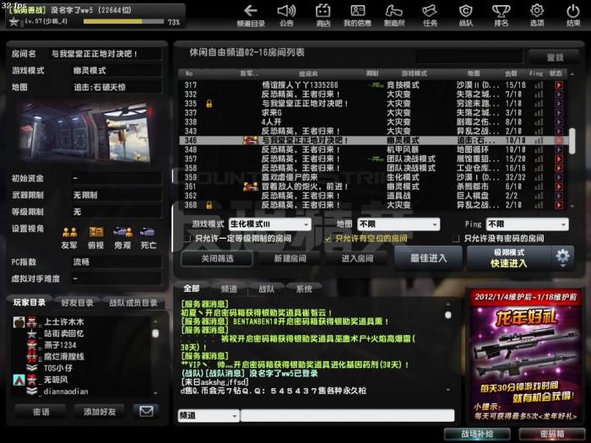
Task: Open the game mode (游戏模式) filter dropdown
Action: click(270, 224)
